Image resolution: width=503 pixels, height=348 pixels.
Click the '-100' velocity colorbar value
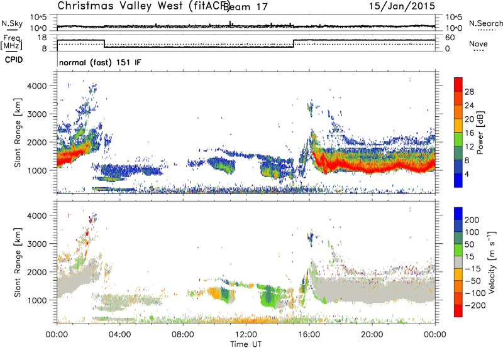pyautogui.click(x=474, y=293)
